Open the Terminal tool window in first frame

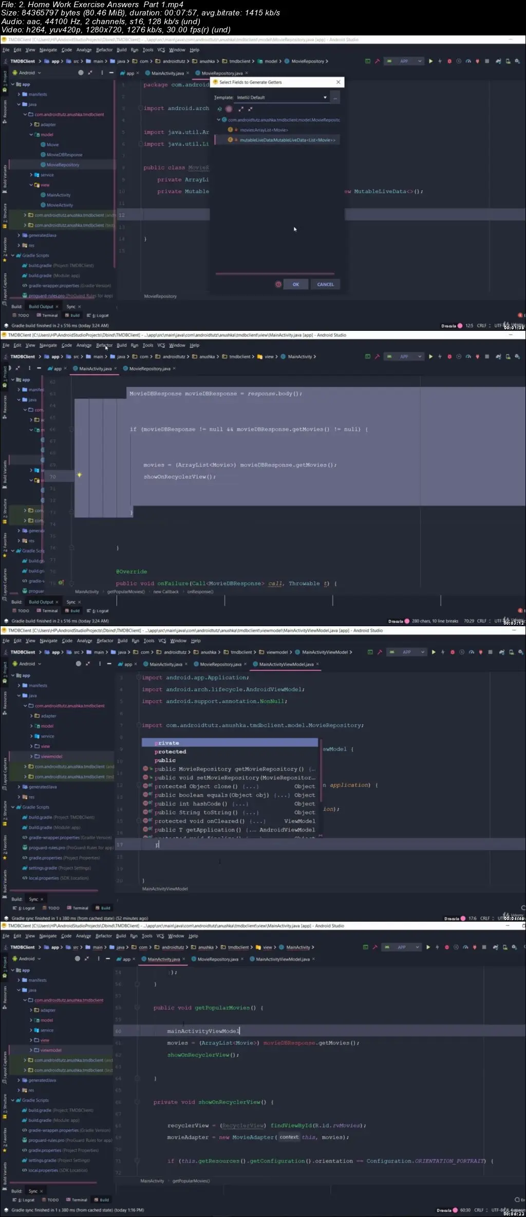click(47, 315)
